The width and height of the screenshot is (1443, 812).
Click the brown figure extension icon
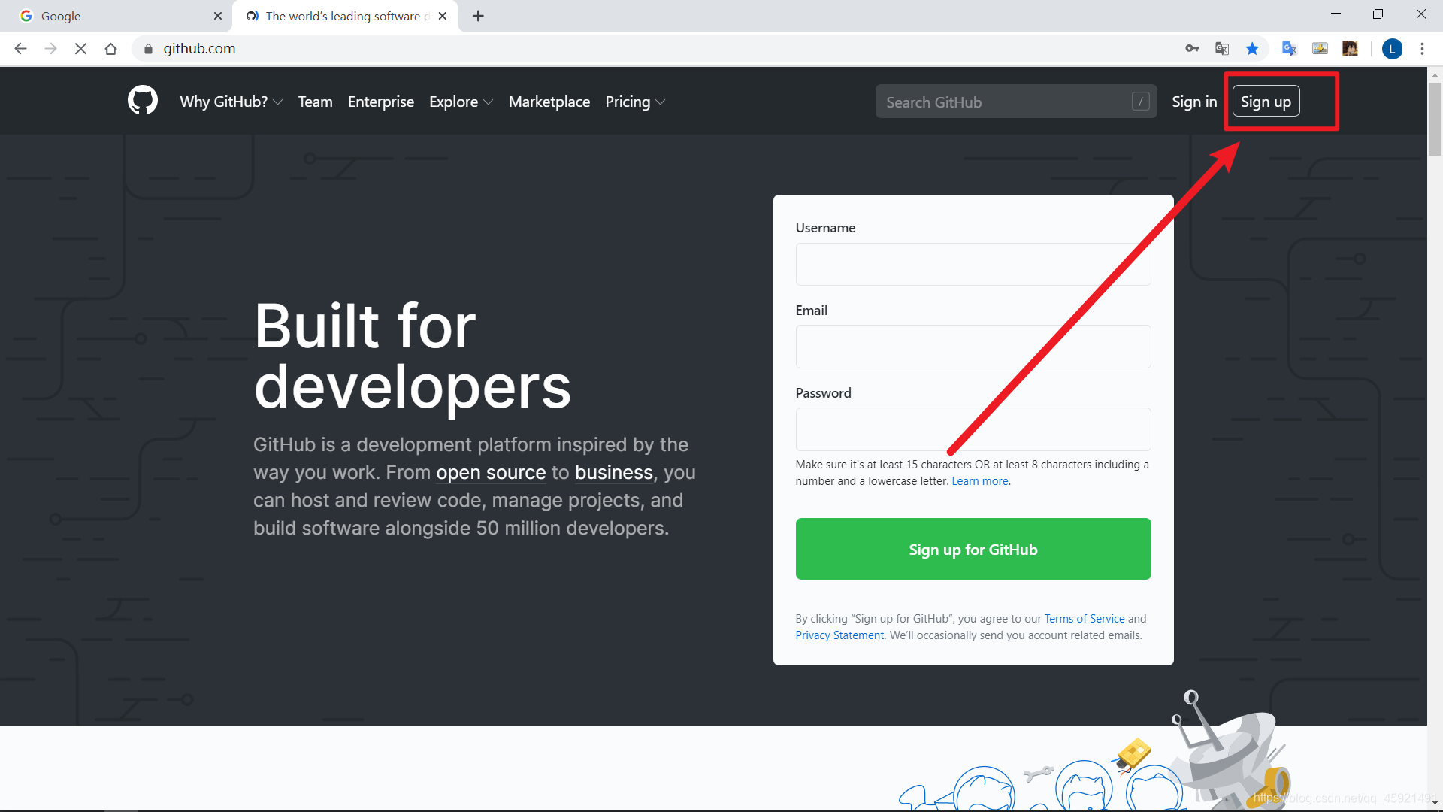[x=1351, y=49]
